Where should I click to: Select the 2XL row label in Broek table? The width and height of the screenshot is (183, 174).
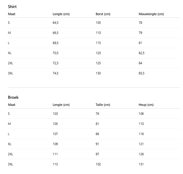point(10,154)
